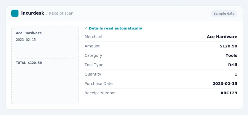Screen dimensions: 248x115
Task: Click the Category field label
Action: click(93, 55)
